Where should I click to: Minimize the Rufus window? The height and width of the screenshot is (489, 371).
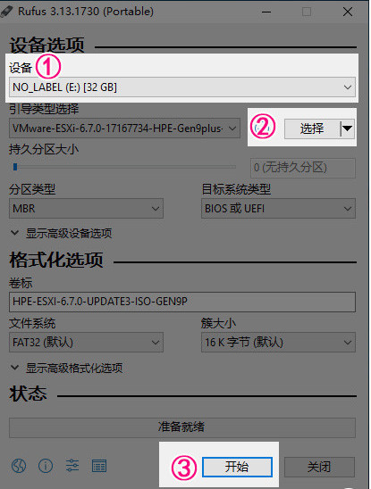coord(266,12)
